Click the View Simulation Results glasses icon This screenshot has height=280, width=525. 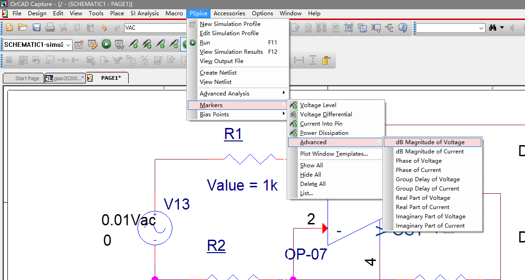coord(119,44)
